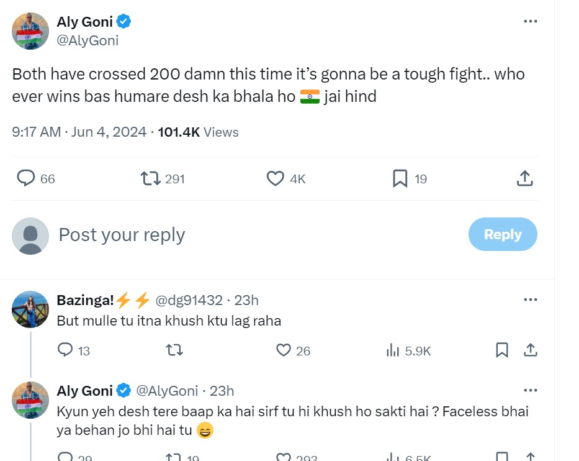Like the main tweet with 4K likes
Screen dimensions: 579x461
tap(275, 179)
